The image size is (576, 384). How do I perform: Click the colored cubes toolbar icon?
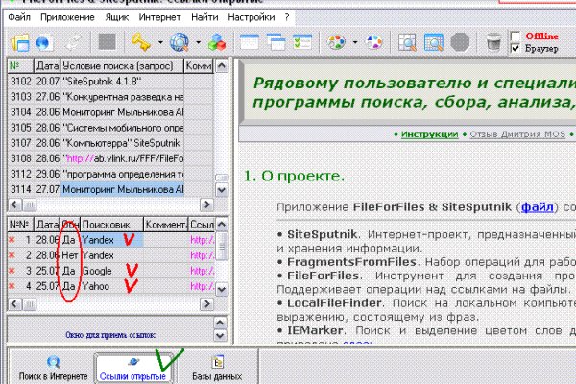coord(217,42)
